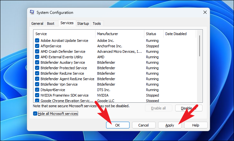Click the Enable all button

pyautogui.click(x=158, y=108)
